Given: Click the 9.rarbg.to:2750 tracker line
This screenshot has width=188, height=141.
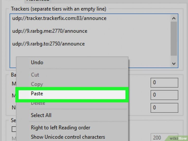Looking at the screenshot, I should [49, 44].
